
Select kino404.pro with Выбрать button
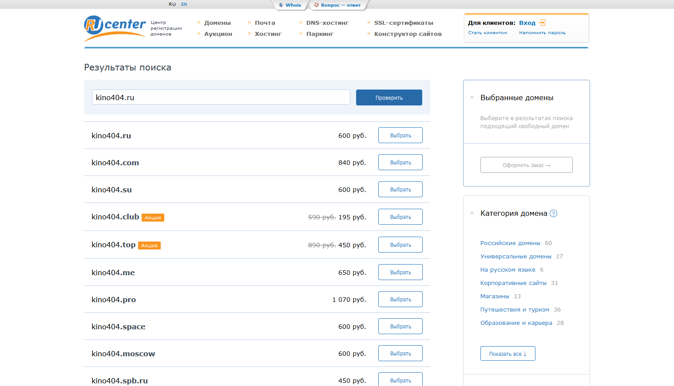coord(400,299)
